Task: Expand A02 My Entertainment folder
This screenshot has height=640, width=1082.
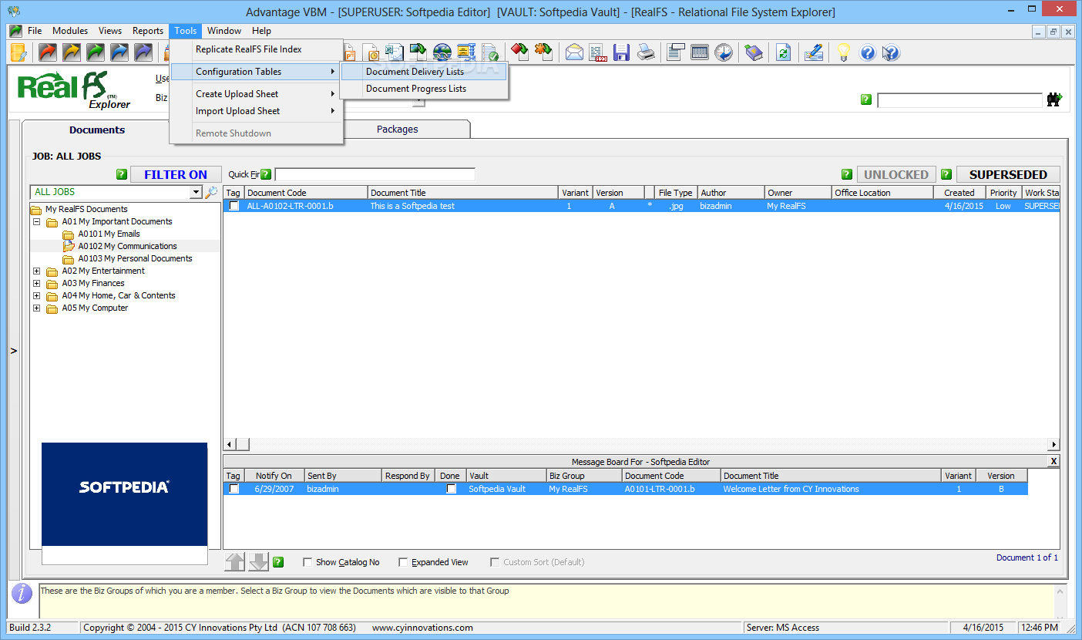Action: 36,271
